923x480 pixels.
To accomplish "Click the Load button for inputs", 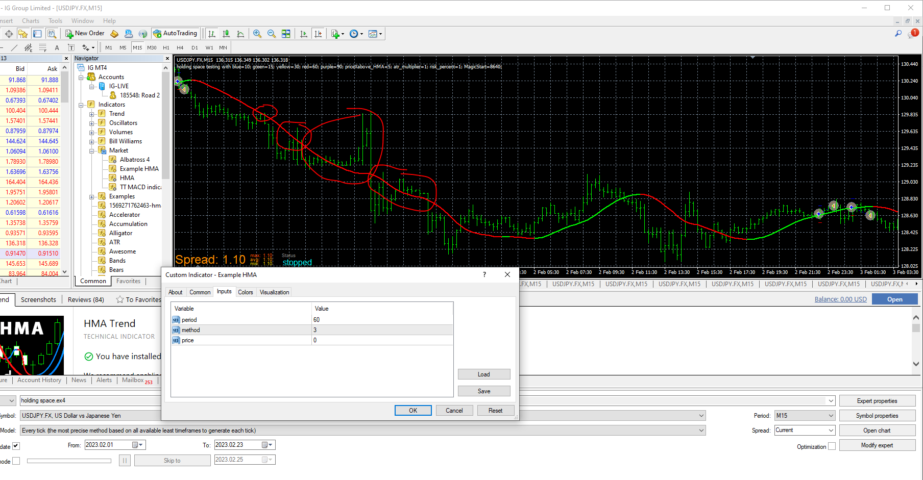I will [x=484, y=374].
